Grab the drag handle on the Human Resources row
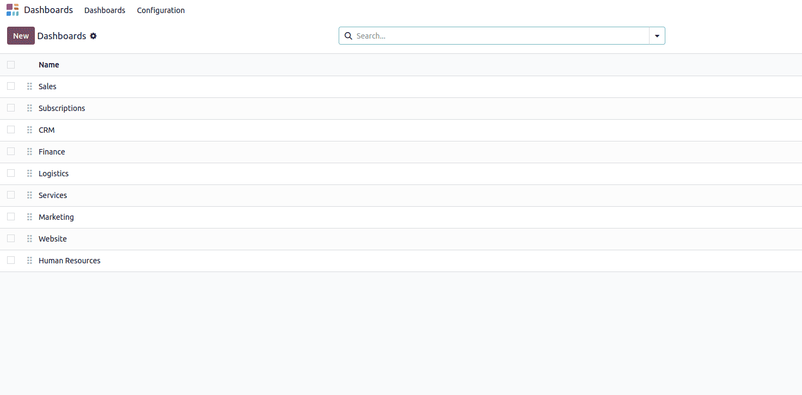Screen dimensions: 802x395 tap(29, 260)
